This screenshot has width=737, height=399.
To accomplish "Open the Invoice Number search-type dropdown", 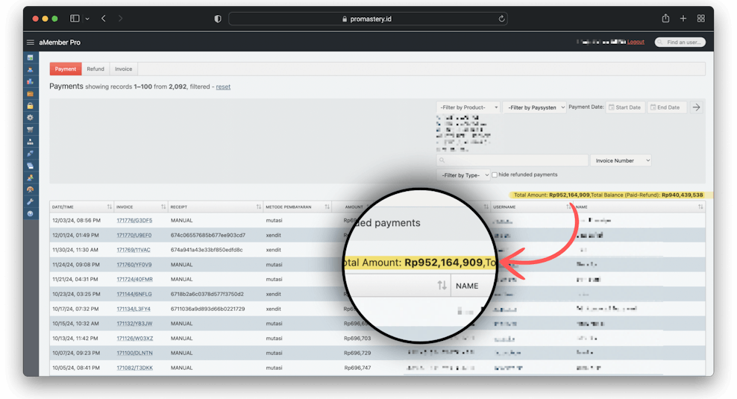I will [x=621, y=160].
